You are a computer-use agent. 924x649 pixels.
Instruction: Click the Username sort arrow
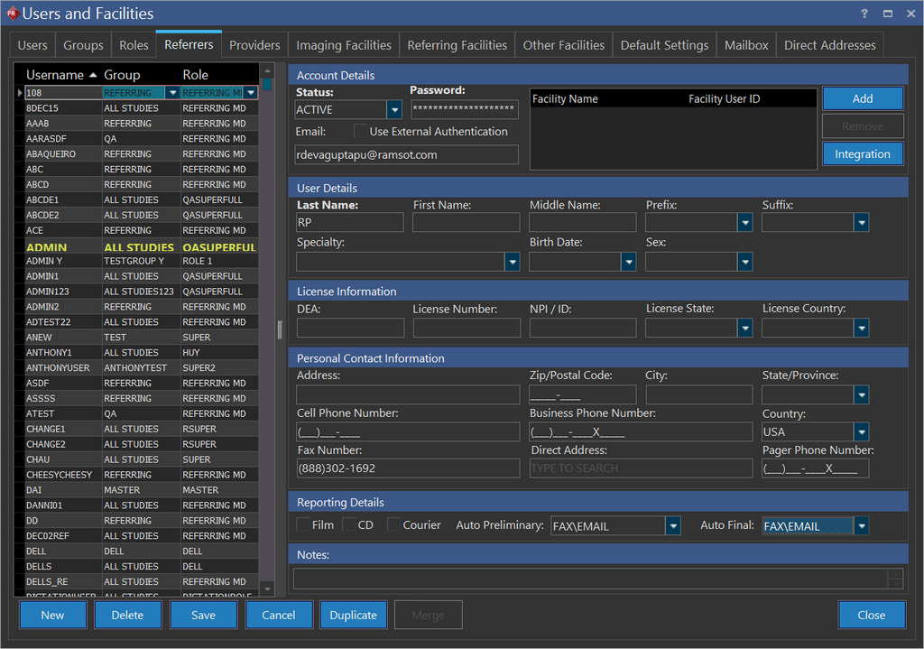pyautogui.click(x=92, y=75)
